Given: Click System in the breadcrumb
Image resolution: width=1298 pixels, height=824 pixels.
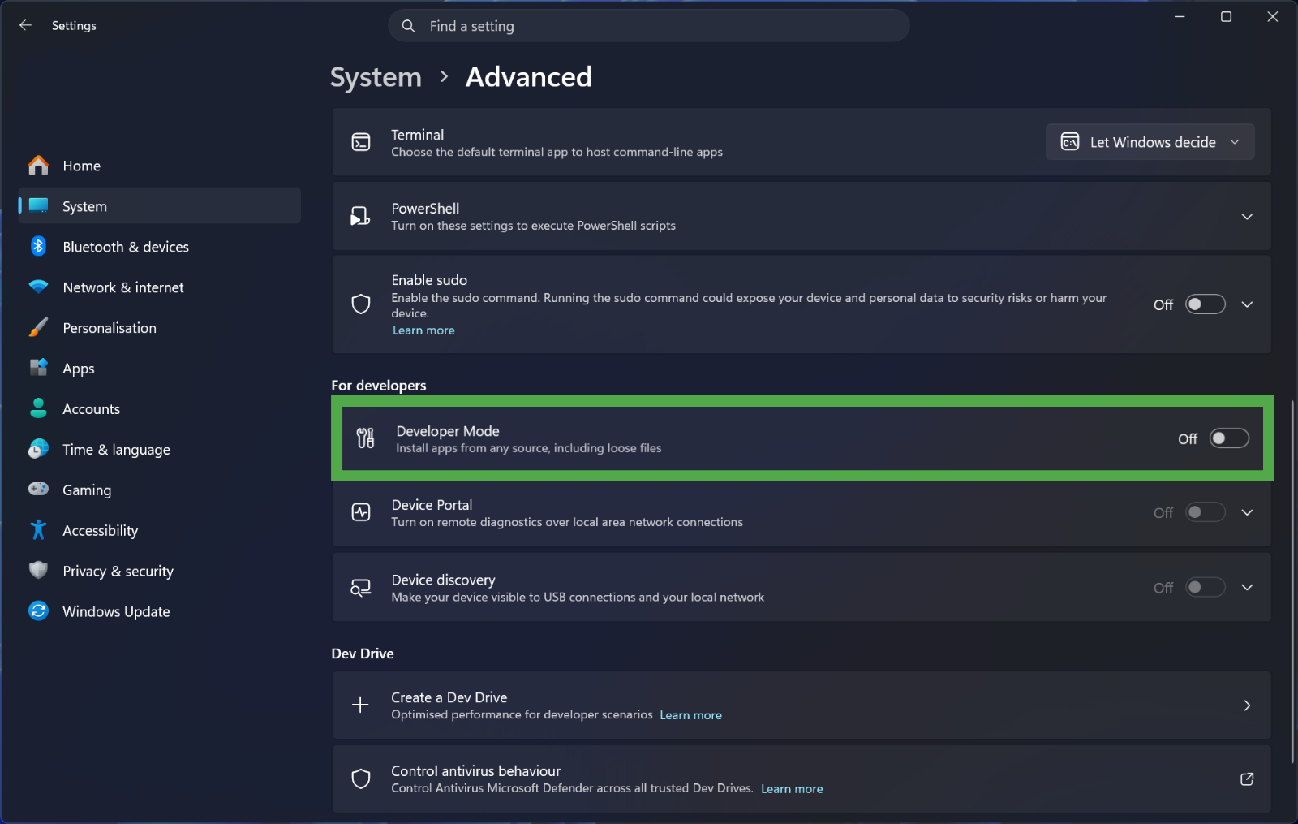Looking at the screenshot, I should coord(376,77).
